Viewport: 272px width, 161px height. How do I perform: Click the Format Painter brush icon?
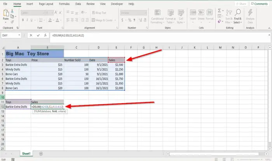12,22
